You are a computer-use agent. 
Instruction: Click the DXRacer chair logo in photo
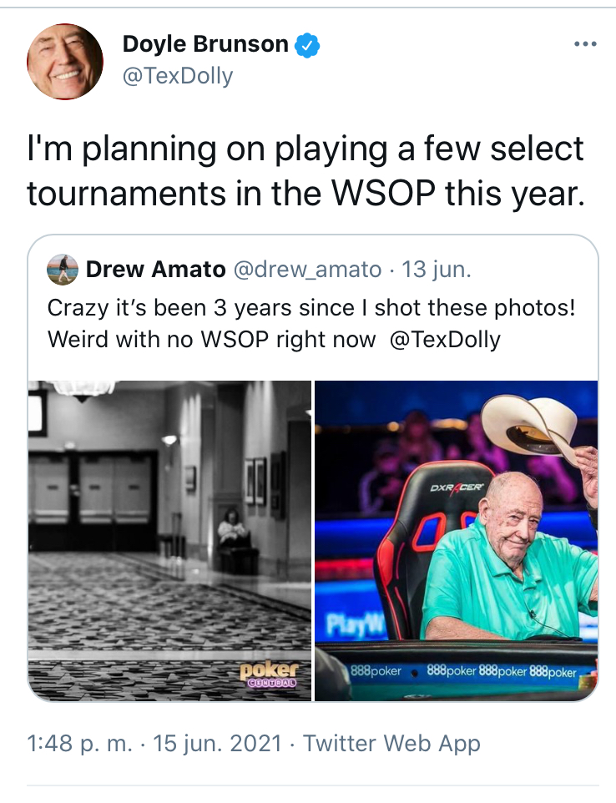point(456,487)
